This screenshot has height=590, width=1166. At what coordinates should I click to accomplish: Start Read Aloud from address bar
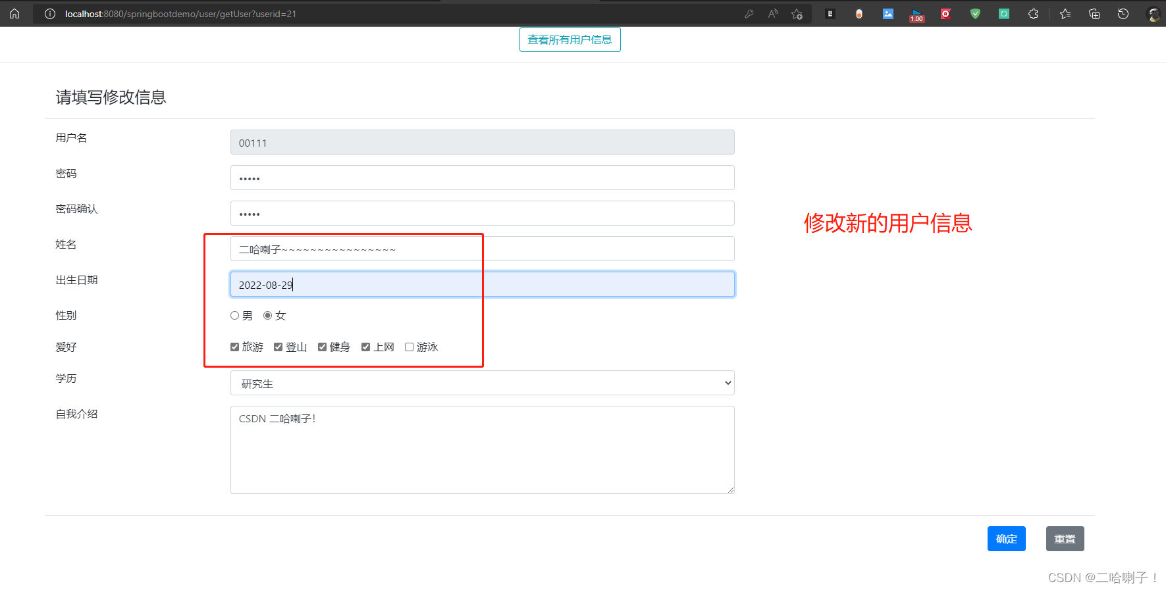(773, 14)
